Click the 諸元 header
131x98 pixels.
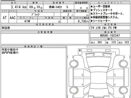[x=110, y=39]
